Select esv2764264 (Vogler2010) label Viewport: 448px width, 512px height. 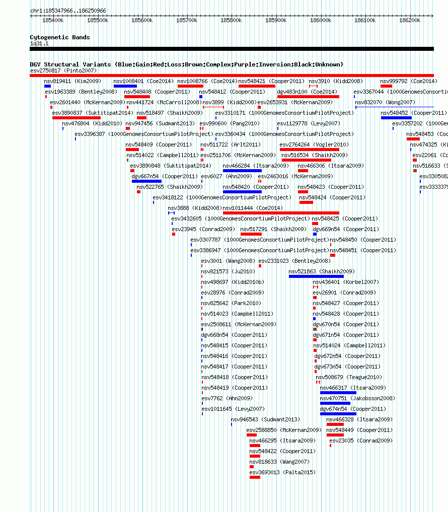tap(315, 144)
